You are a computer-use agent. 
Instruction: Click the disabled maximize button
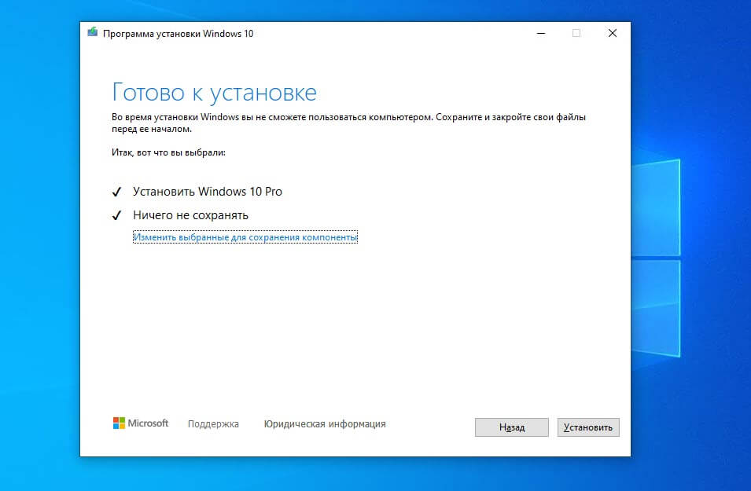tap(576, 34)
